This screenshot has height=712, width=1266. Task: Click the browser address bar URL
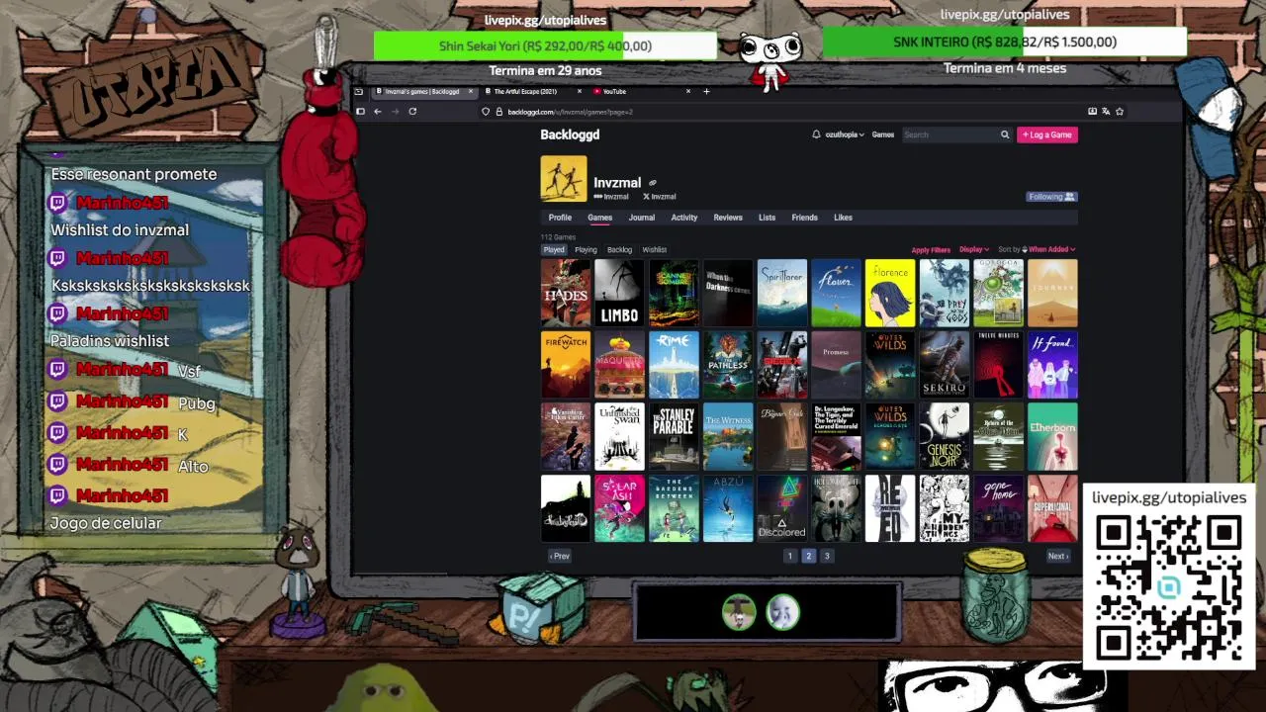tap(570, 112)
